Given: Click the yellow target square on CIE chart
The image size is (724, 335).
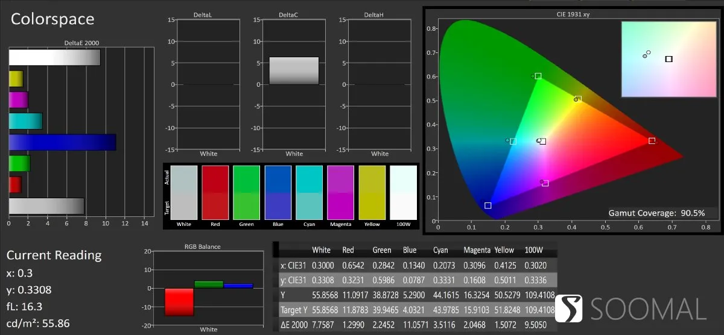Looking at the screenshot, I should coord(578,99).
